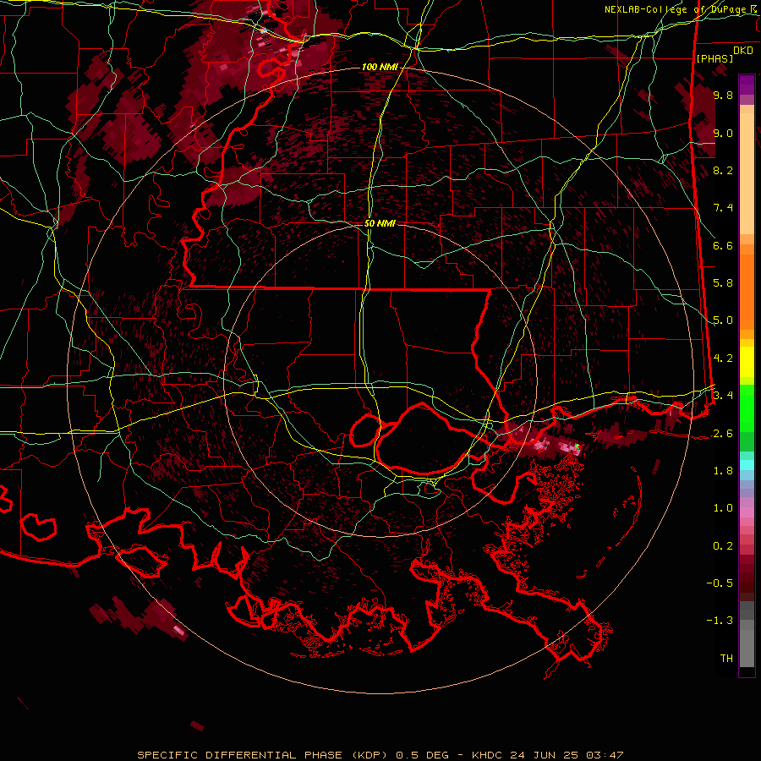Click the 6.6 value on color scale
Viewport: 761px width, 761px height.
723,245
